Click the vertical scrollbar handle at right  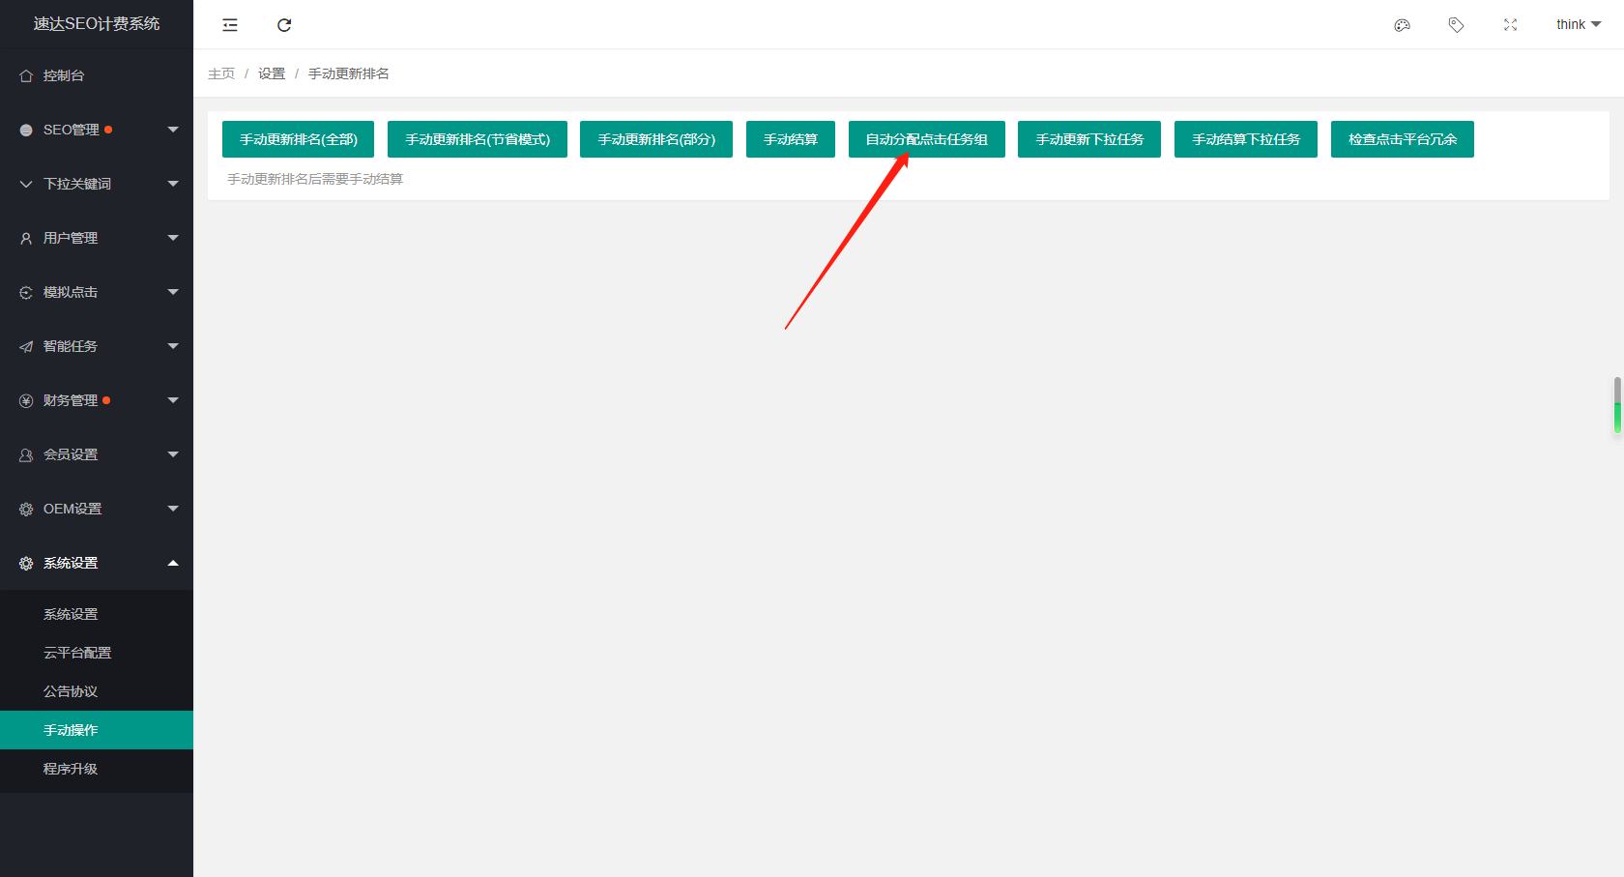coord(1617,404)
